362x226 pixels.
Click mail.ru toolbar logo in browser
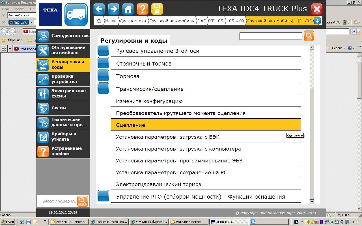pyautogui.click(x=19, y=22)
